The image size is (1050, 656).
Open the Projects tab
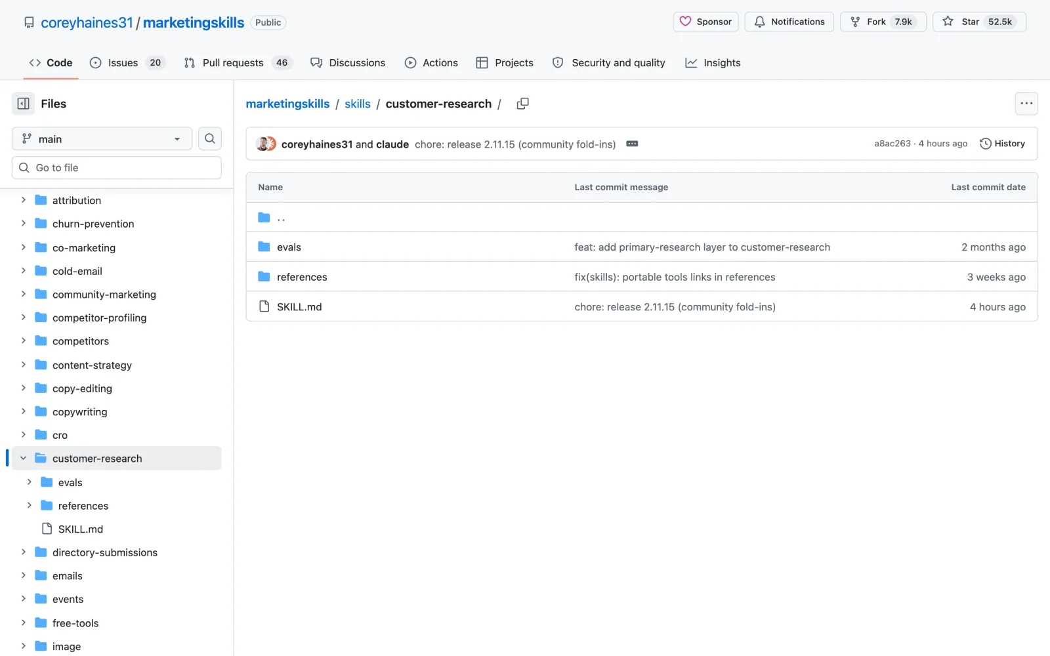point(505,62)
